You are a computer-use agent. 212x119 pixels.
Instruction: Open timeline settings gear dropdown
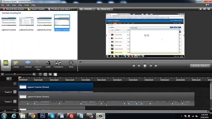tap(9, 79)
